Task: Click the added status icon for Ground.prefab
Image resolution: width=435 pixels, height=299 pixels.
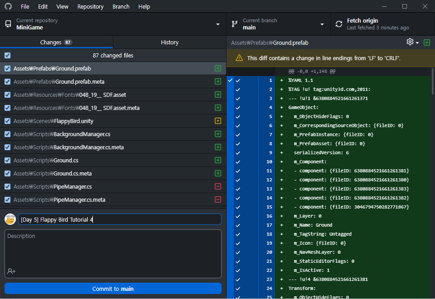Action: (x=218, y=68)
